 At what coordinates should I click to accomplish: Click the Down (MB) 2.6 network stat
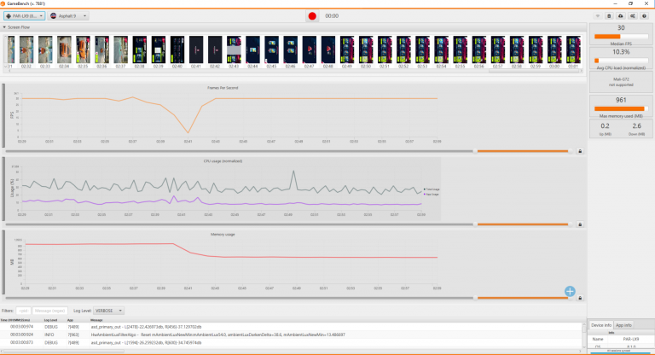636,129
